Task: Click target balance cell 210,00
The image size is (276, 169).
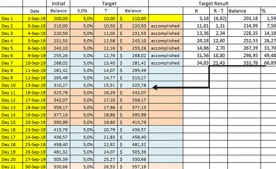Action: pyautogui.click(x=133, y=18)
